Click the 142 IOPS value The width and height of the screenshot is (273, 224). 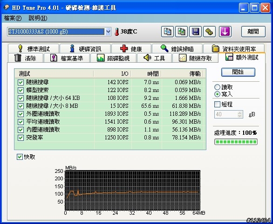click(x=118, y=82)
